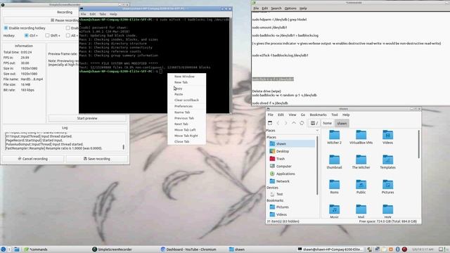Reload the current folder in the file manager
450x253 pixels.
(x=302, y=123)
